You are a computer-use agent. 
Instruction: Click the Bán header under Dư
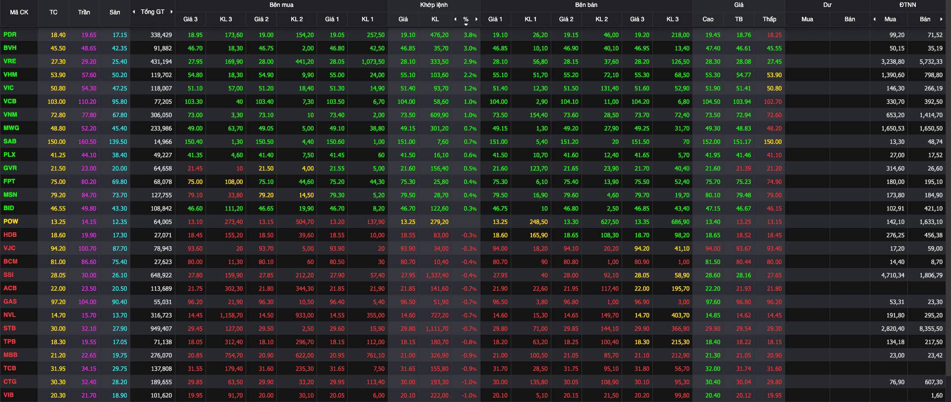(x=849, y=19)
